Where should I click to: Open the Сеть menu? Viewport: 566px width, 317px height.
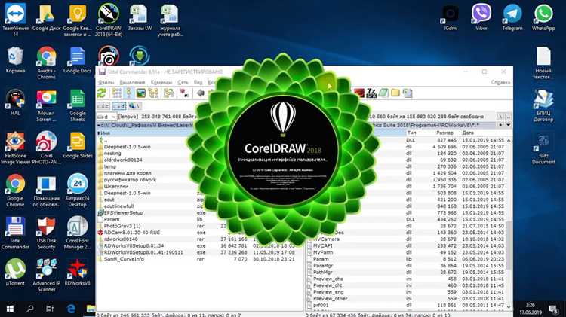point(183,83)
